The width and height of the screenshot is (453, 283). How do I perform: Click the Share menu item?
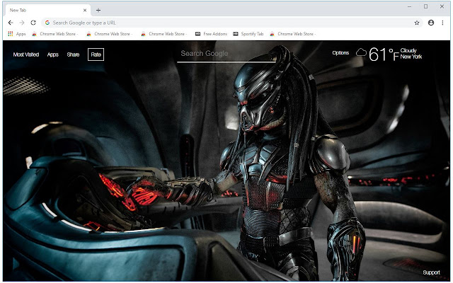73,54
